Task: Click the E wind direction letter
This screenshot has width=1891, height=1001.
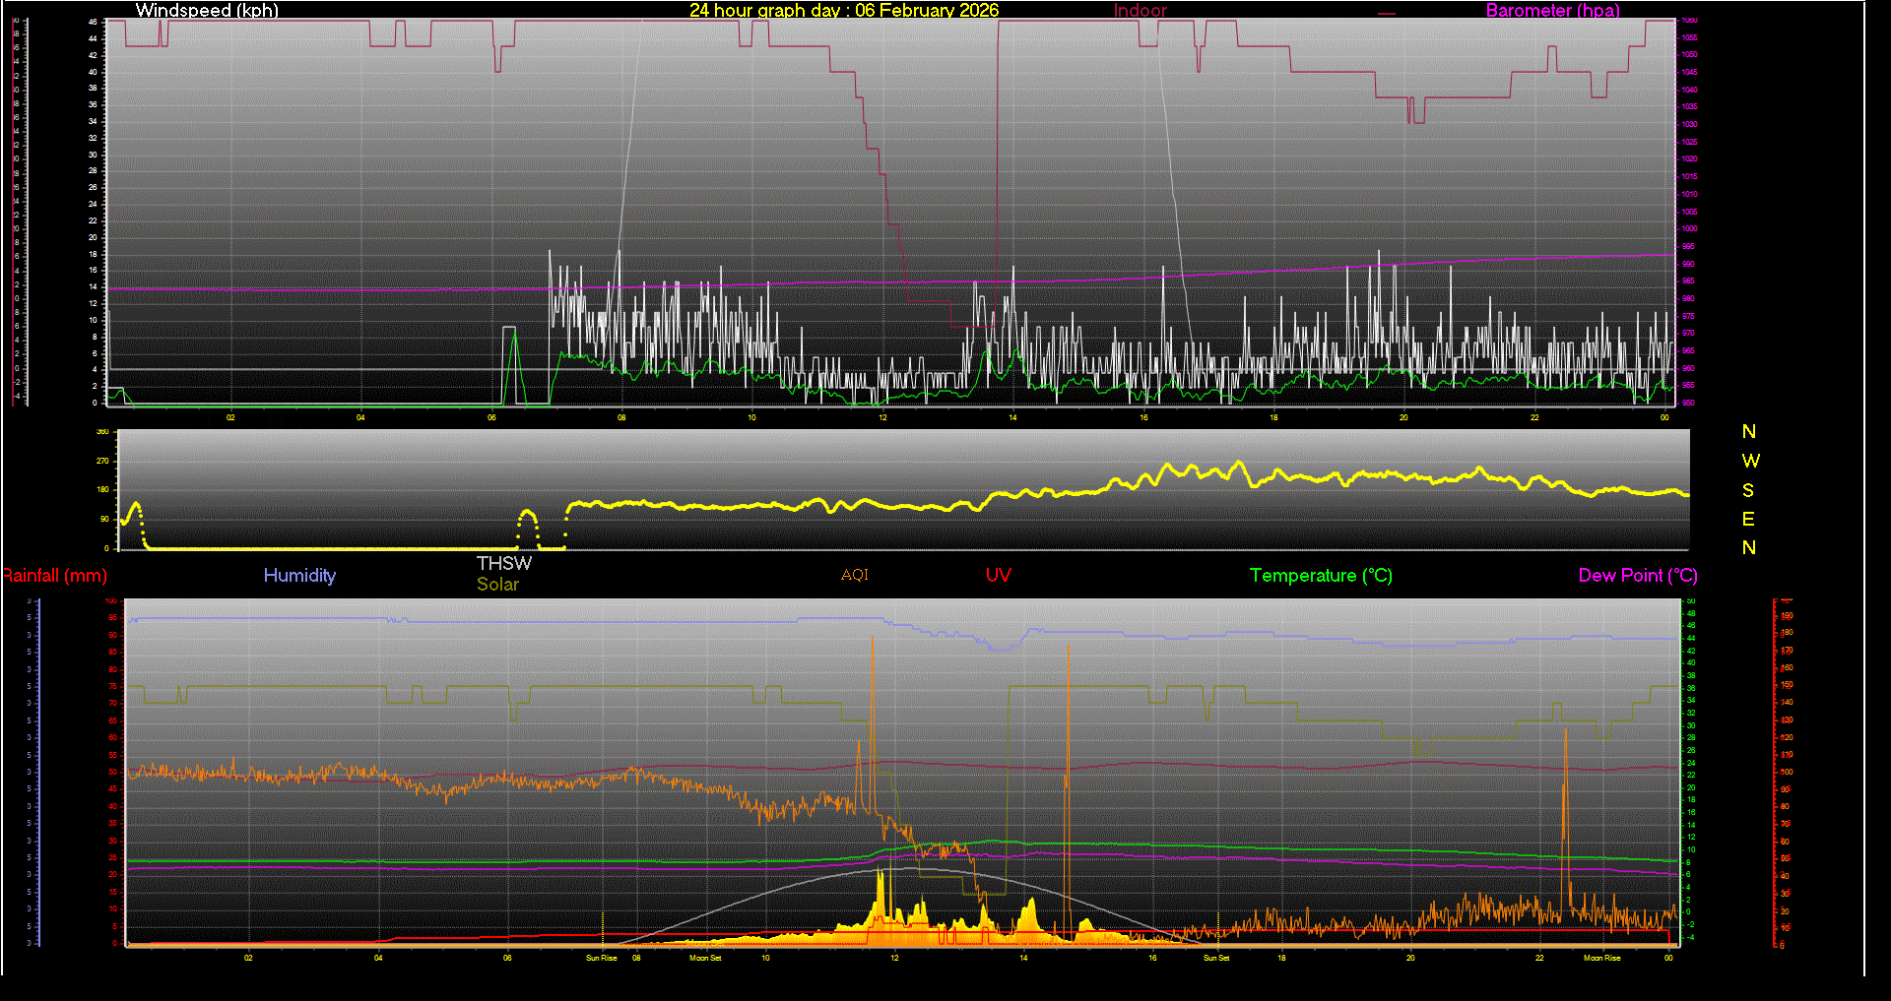Action: click(x=1748, y=519)
